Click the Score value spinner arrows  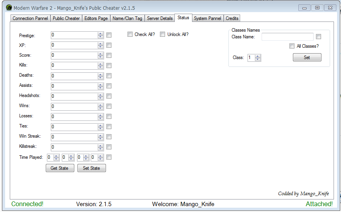[x=101, y=56]
